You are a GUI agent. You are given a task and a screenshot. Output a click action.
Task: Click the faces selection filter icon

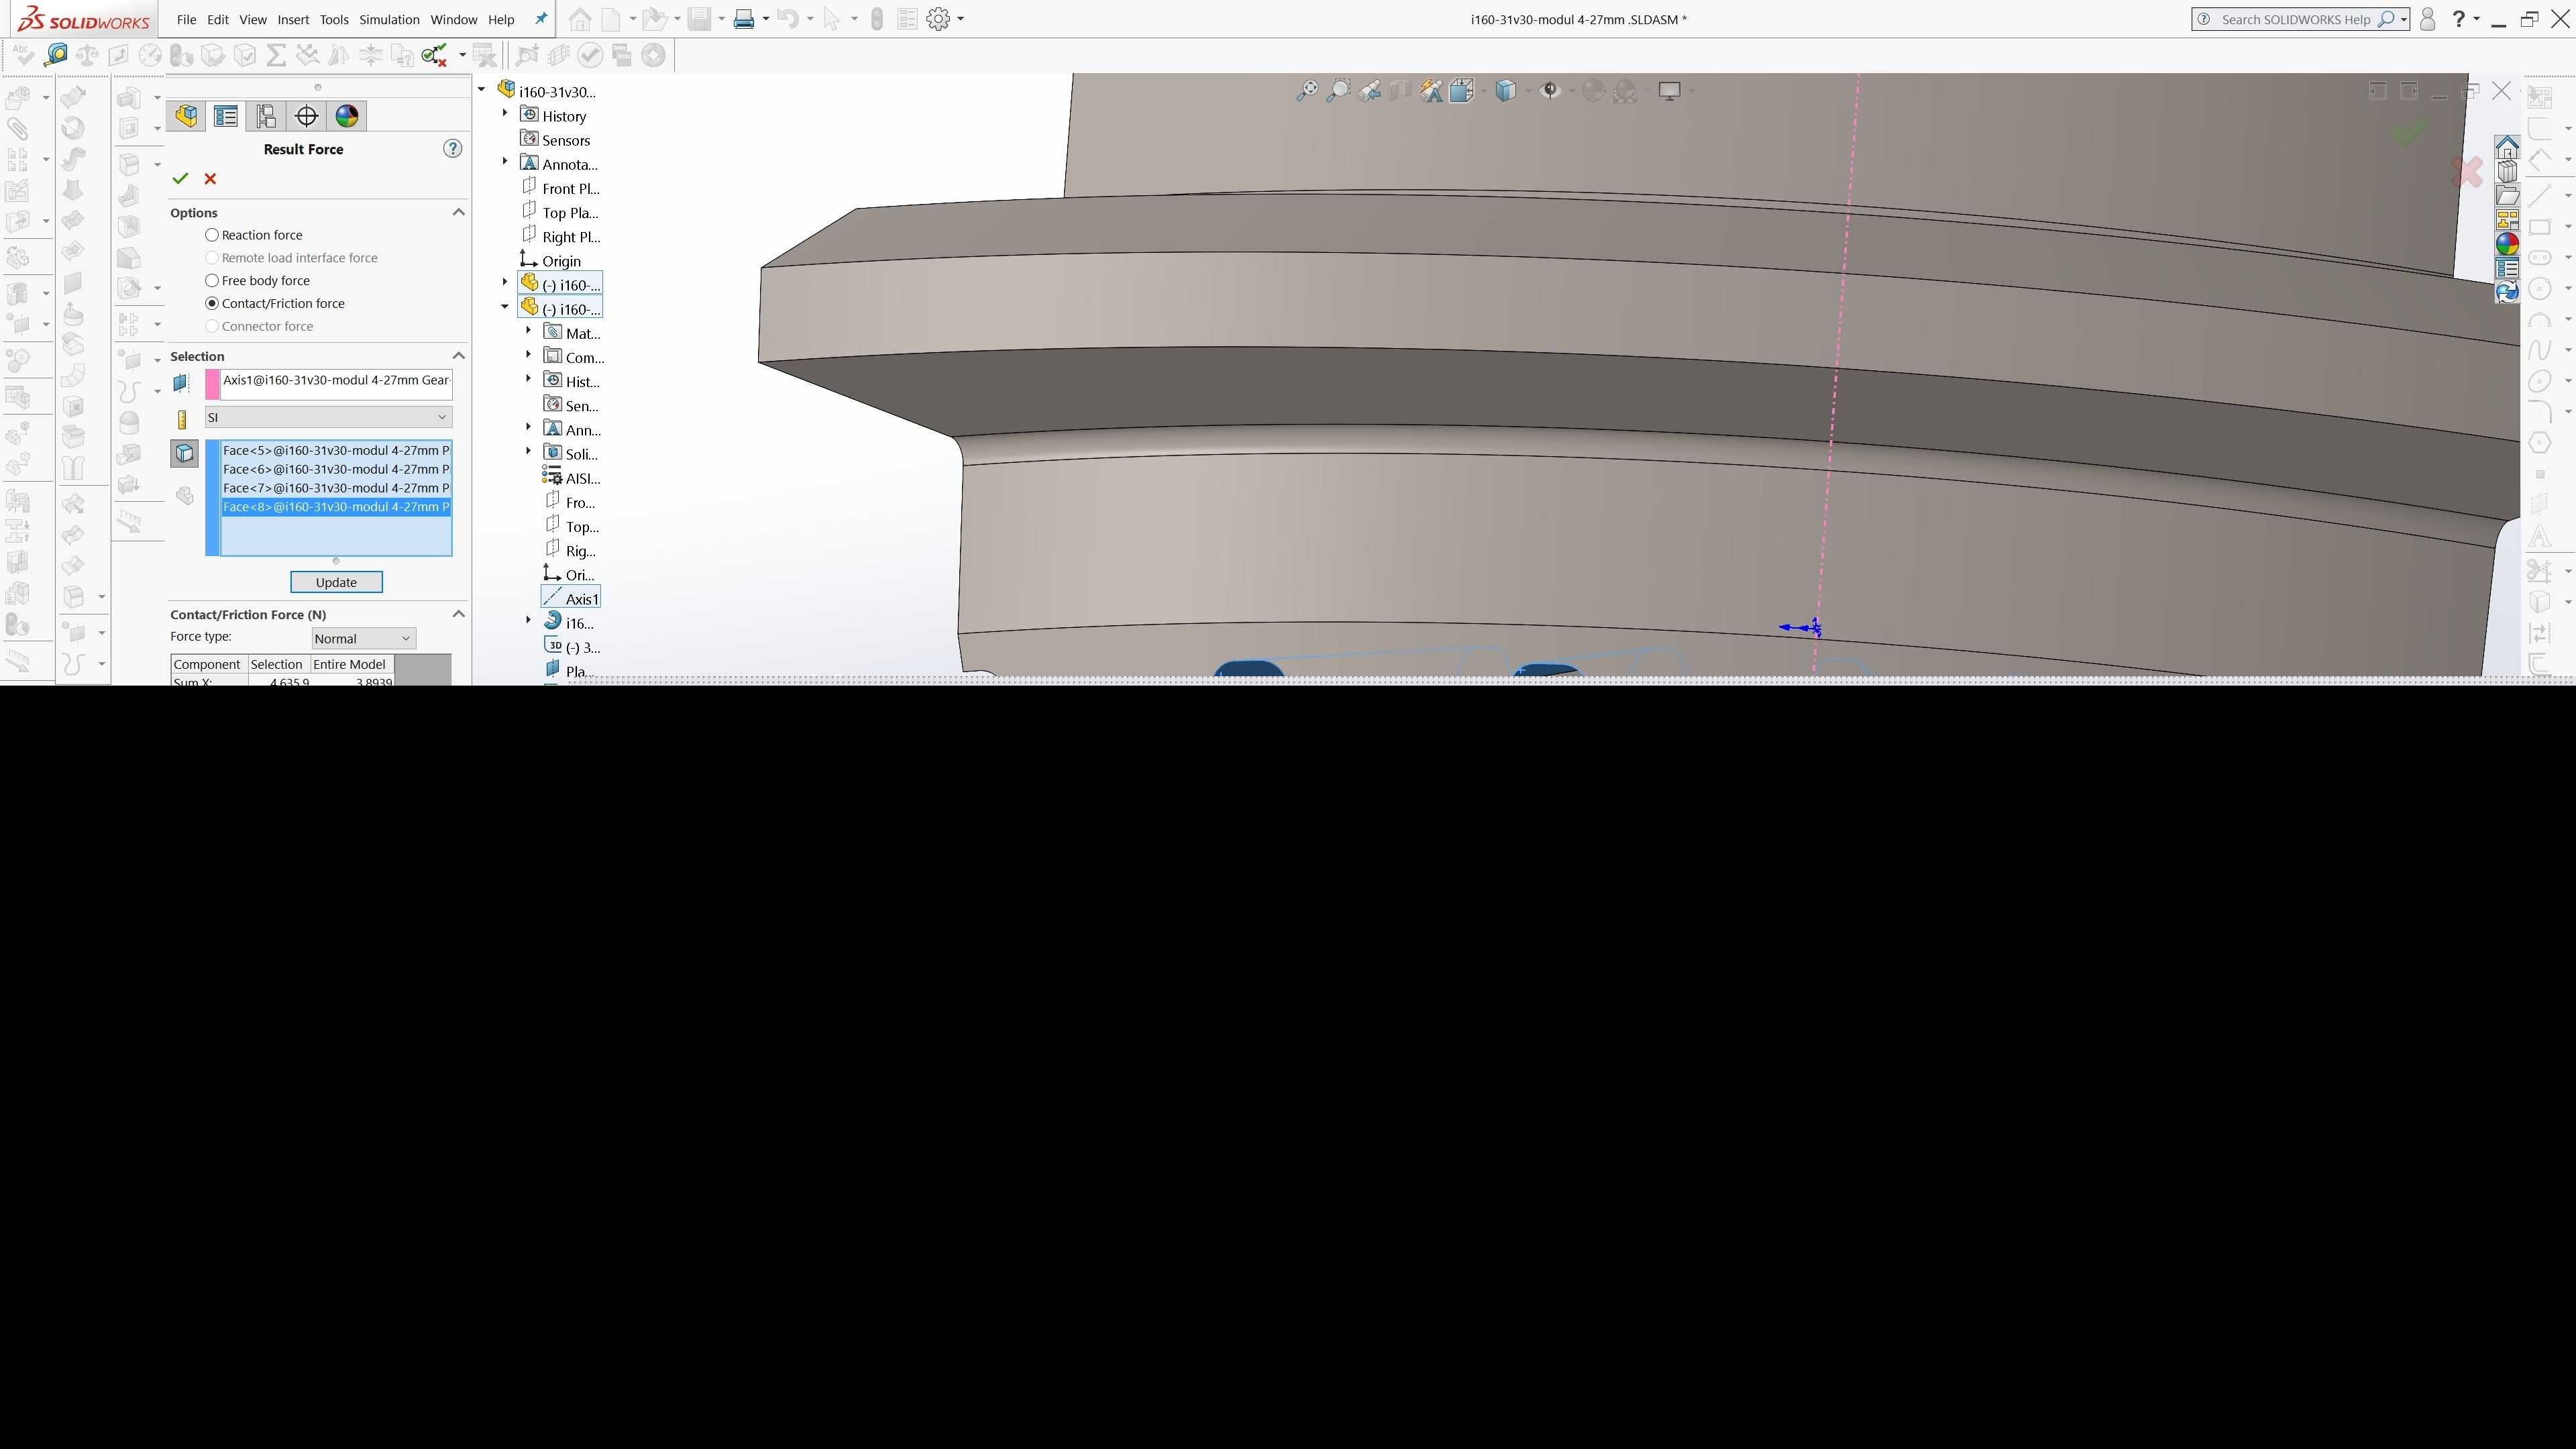(185, 454)
